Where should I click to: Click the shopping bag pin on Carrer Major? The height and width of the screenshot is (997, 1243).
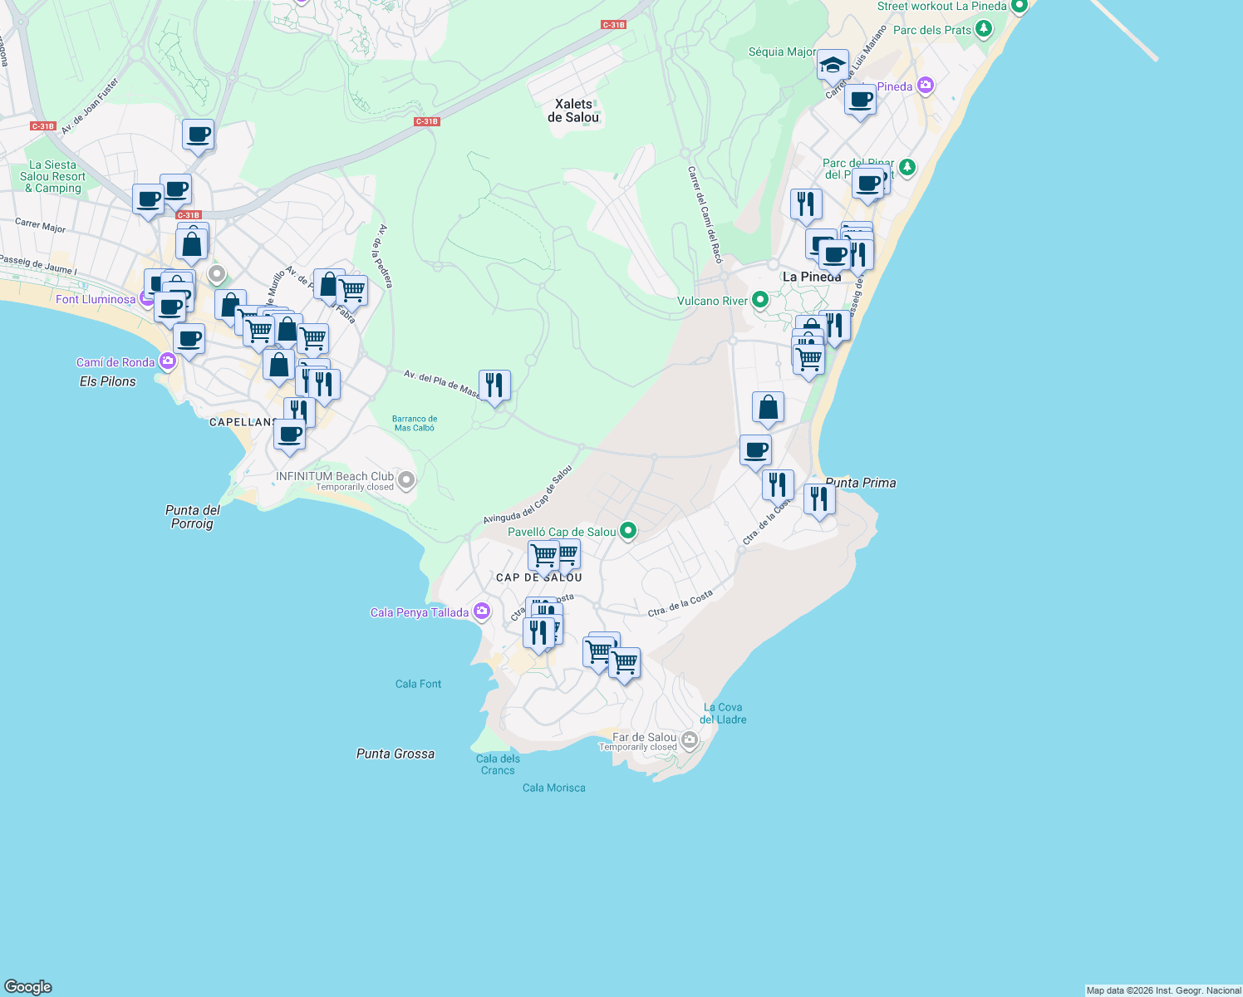(x=190, y=243)
